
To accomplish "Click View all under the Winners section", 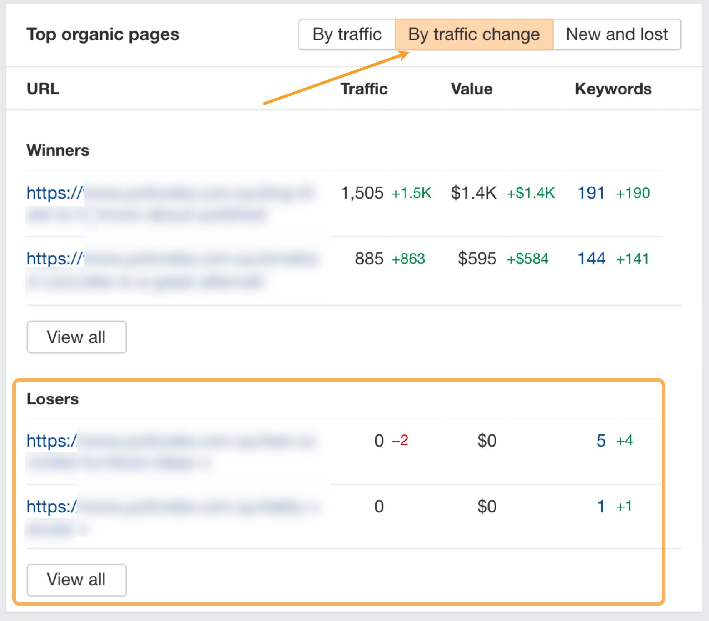I will coord(76,336).
